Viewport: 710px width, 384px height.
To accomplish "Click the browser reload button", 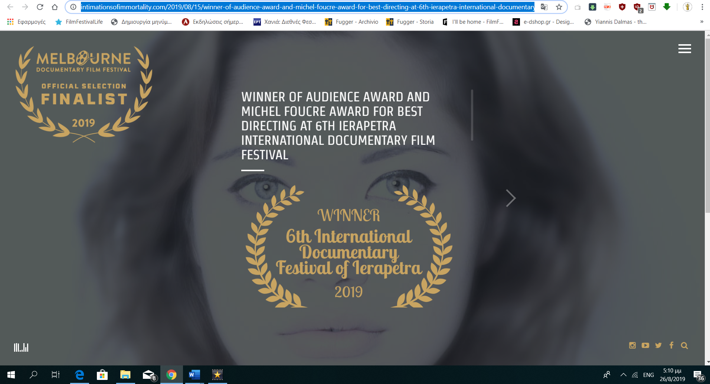I will coord(40,7).
